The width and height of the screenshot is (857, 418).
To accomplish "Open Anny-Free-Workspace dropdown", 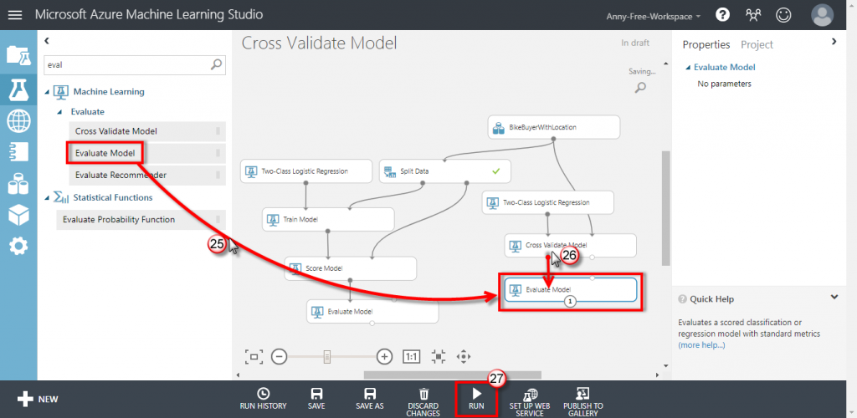I will [x=653, y=17].
